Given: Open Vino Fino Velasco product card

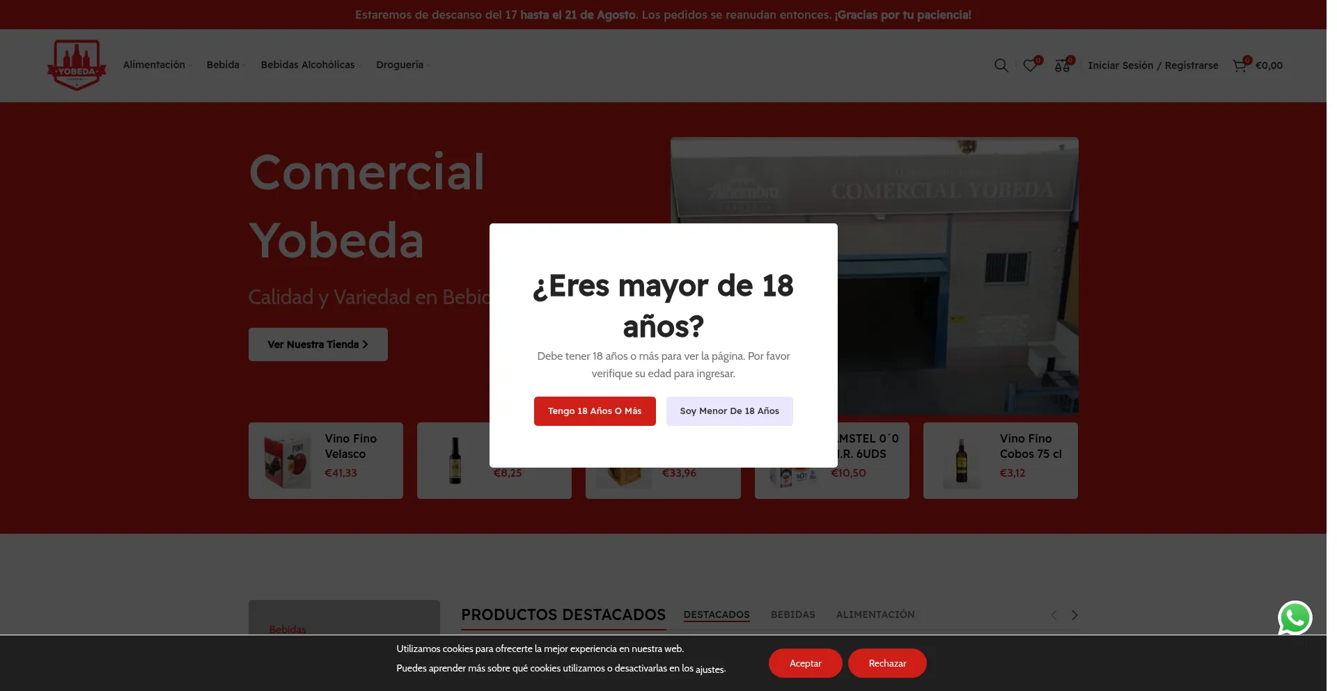Looking at the screenshot, I should click(x=326, y=461).
